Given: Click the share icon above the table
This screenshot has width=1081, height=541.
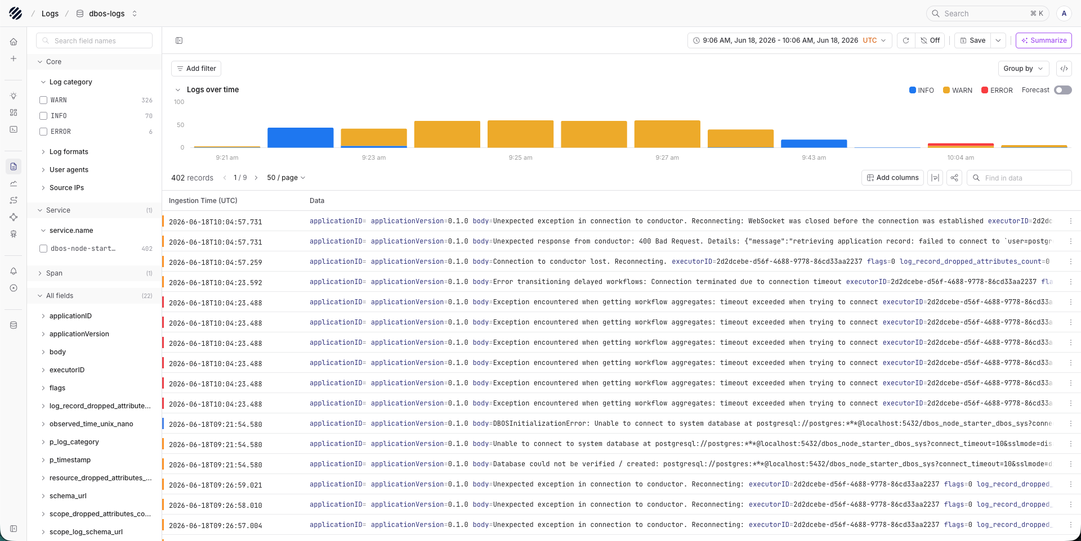Looking at the screenshot, I should [954, 178].
